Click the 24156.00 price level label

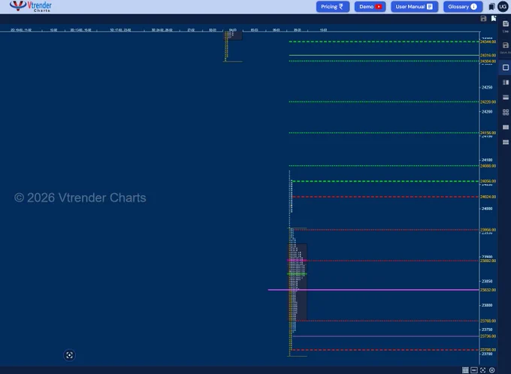pyautogui.click(x=488, y=133)
